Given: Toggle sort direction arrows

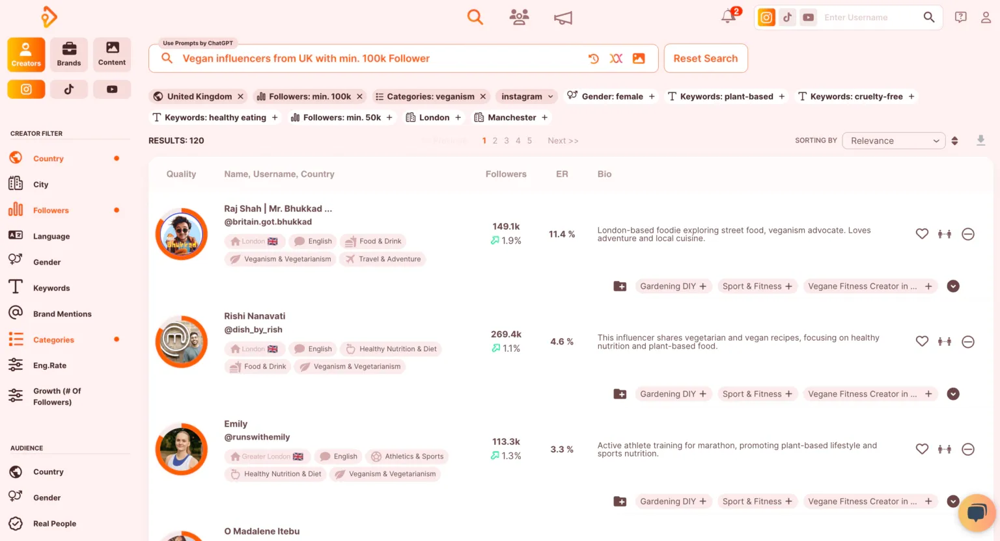Looking at the screenshot, I should [954, 140].
